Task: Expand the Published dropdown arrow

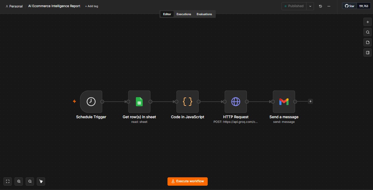Action: coord(310,6)
